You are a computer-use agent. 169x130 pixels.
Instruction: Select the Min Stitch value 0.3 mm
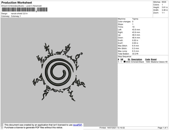coord(135,48)
